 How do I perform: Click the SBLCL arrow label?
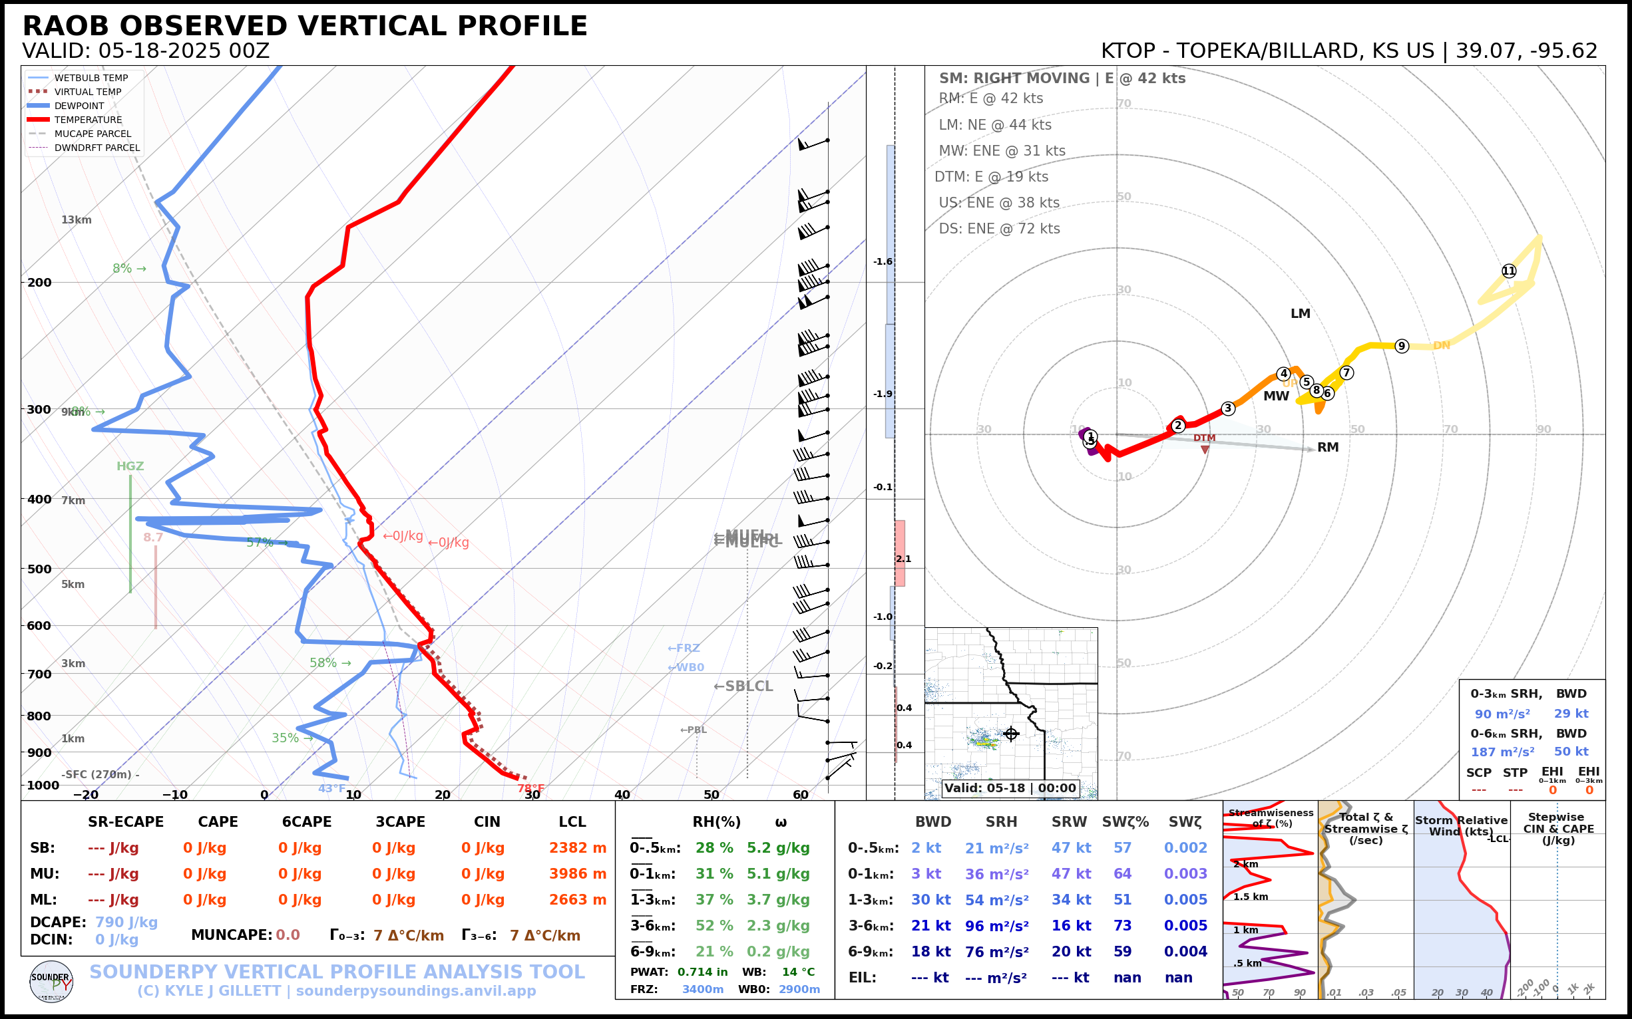pos(743,686)
